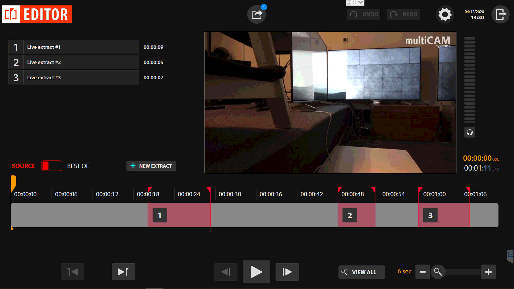This screenshot has width=514, height=289.
Task: Open the share/export icon with notification badge
Action: 256,14
